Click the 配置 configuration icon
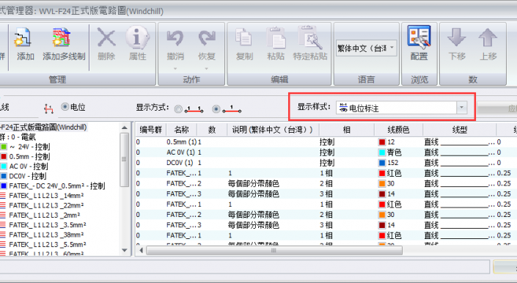517x283 pixels. (419, 36)
